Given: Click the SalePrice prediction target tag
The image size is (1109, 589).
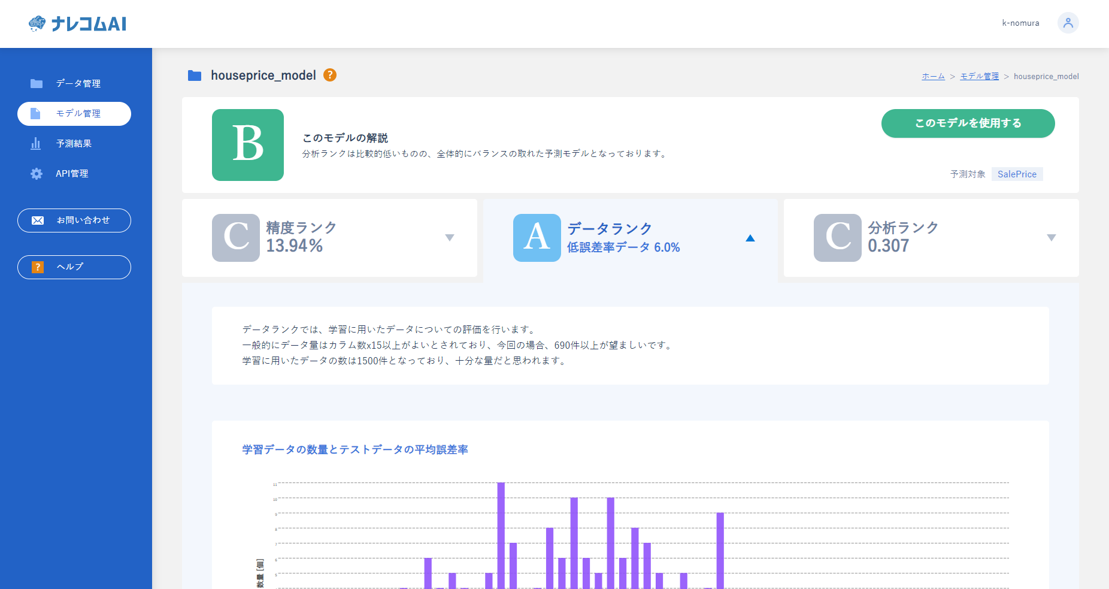Looking at the screenshot, I should click(x=1017, y=174).
